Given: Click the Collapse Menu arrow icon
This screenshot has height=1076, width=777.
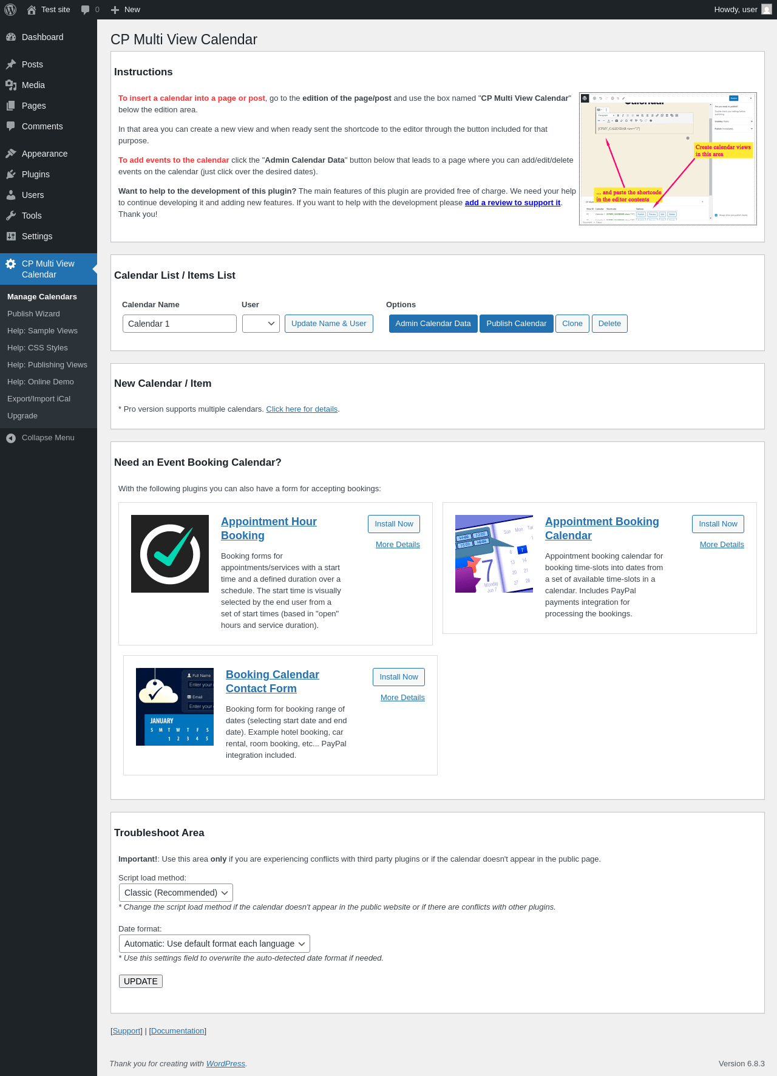Looking at the screenshot, I should pos(11,438).
